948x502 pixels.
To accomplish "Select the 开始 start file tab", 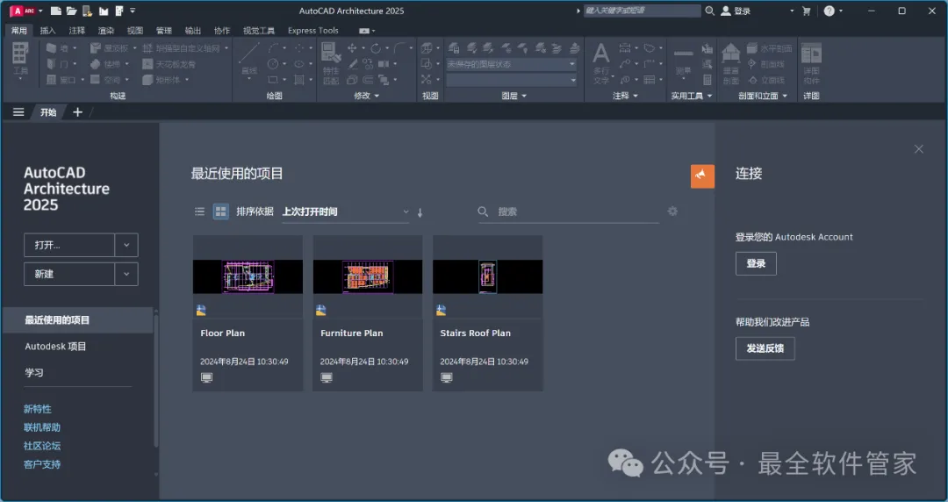I will click(48, 111).
